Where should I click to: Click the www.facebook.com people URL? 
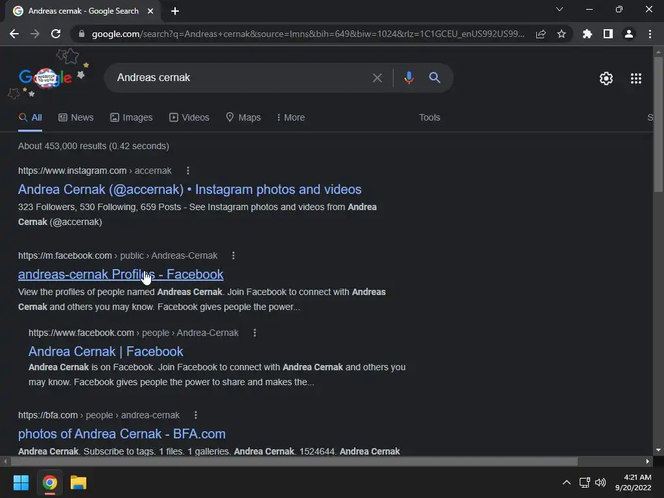pos(134,333)
